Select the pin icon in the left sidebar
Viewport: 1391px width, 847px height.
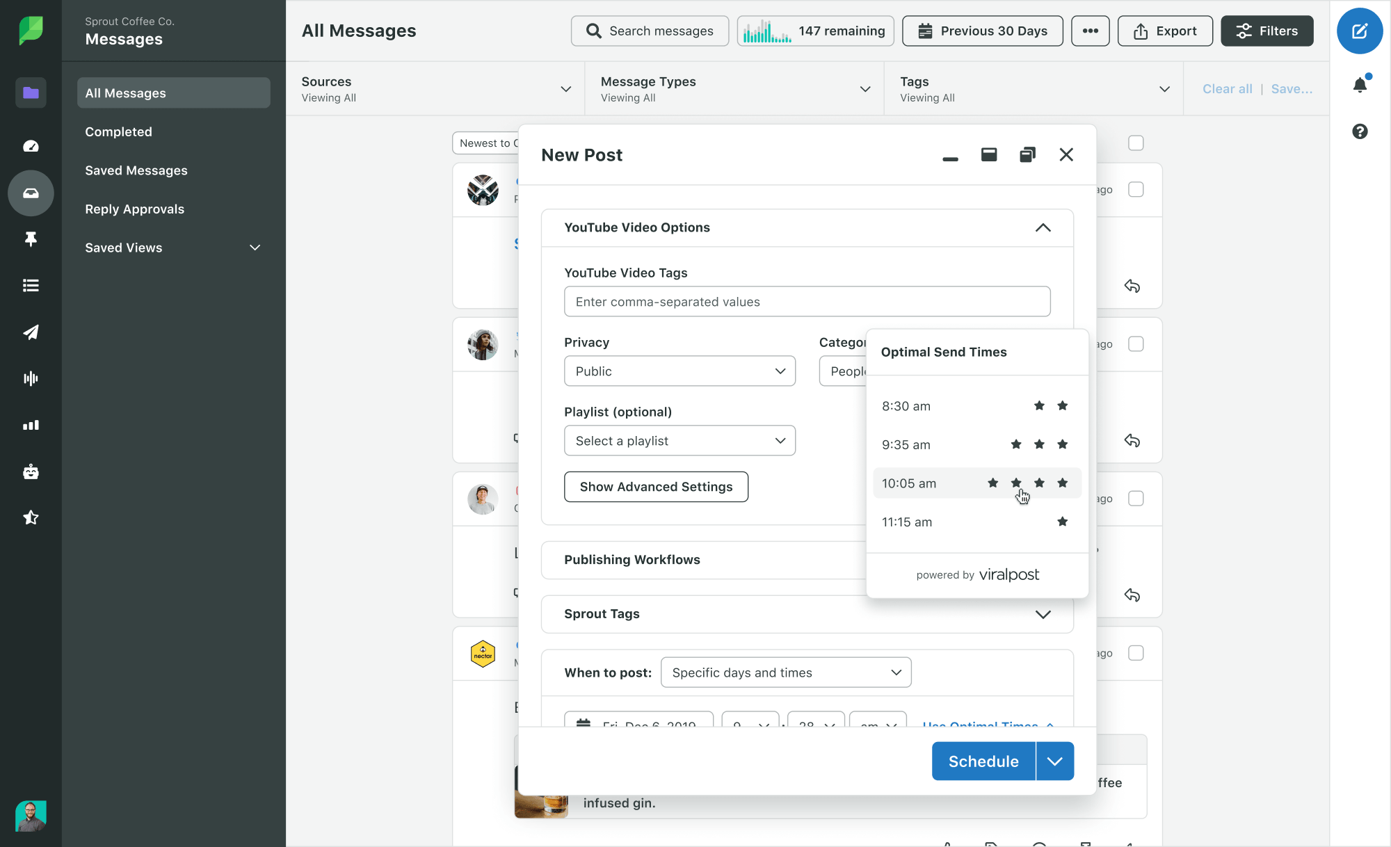pos(31,239)
